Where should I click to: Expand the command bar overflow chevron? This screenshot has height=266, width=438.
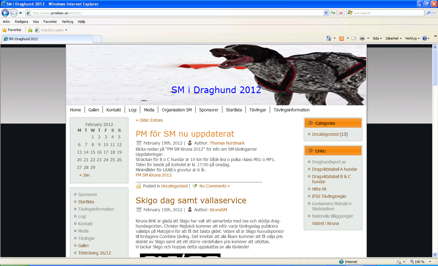click(435, 36)
